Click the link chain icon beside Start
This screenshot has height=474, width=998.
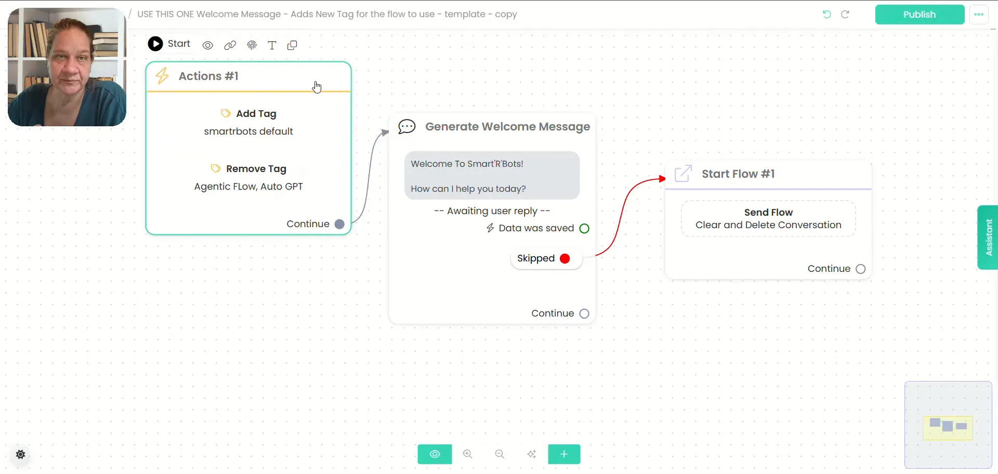click(230, 45)
